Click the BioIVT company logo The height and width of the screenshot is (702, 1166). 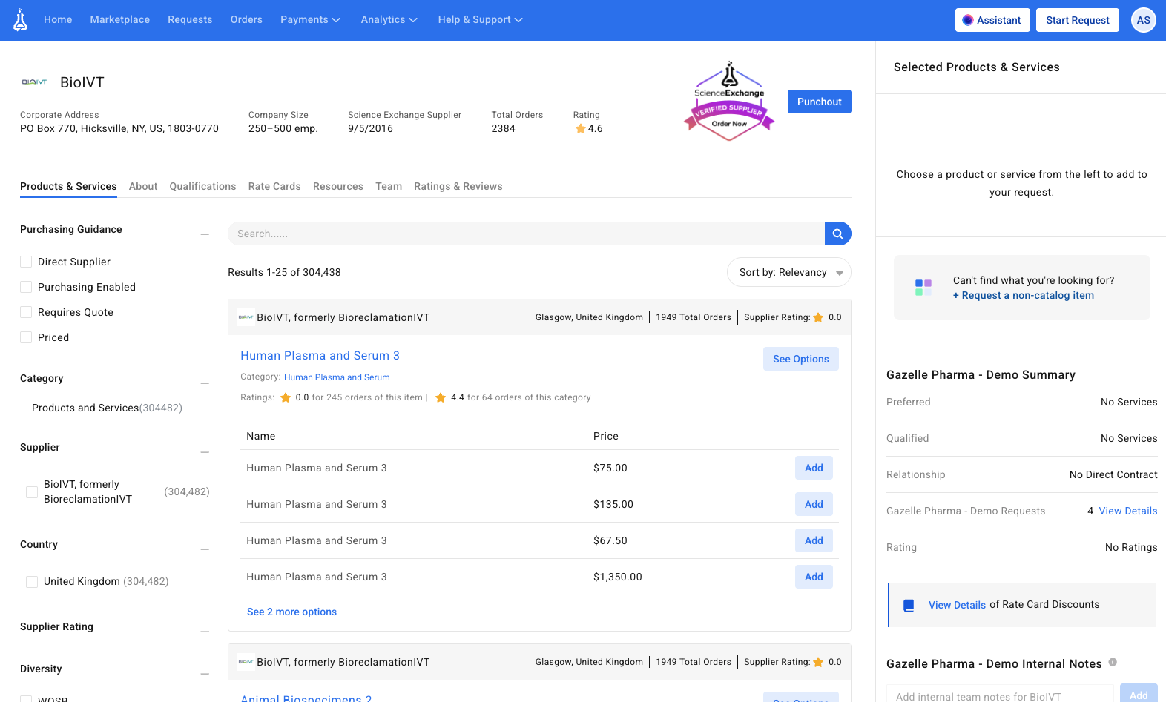34,82
